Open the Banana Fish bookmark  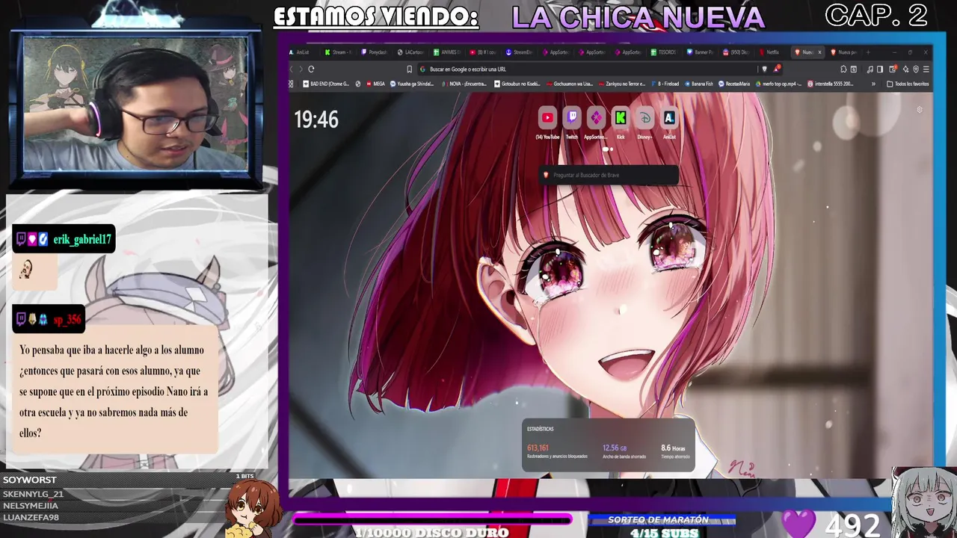[699, 84]
